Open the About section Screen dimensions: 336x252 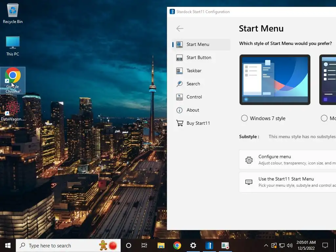[201, 110]
